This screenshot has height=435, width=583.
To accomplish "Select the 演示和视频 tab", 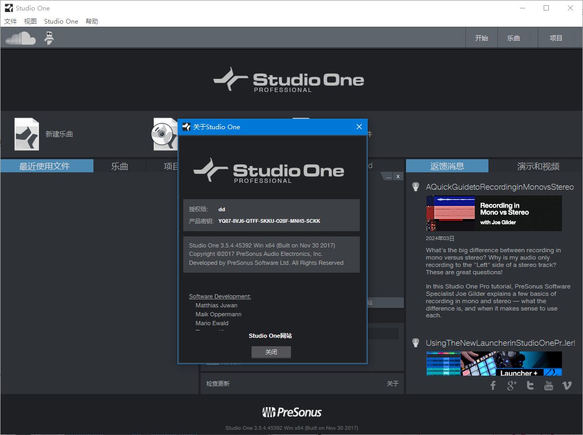I will pyautogui.click(x=538, y=166).
